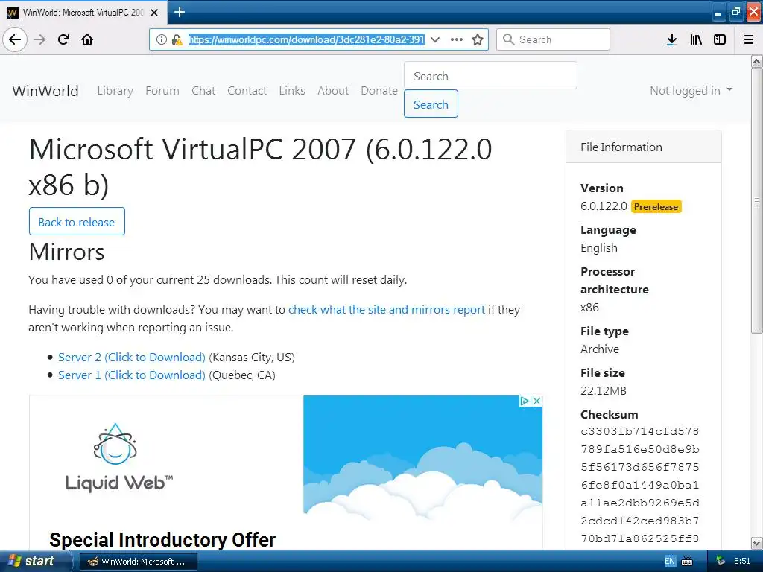763x572 pixels.
Task: Click the taskbar clock showing 8:51
Action: [742, 562]
